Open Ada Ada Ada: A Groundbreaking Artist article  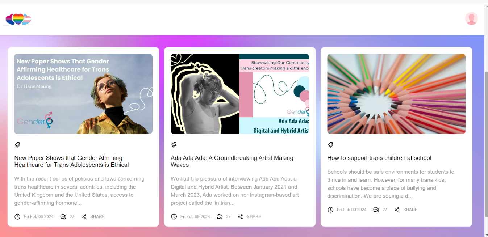click(232, 161)
